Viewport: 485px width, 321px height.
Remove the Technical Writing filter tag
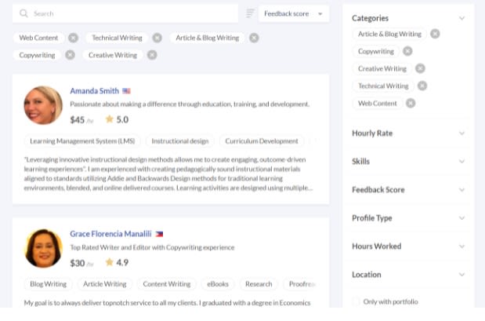tap(157, 38)
